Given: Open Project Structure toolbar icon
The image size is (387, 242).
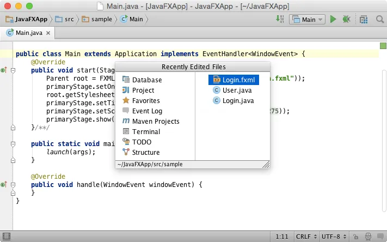Looking at the screenshot, I should [364, 20].
